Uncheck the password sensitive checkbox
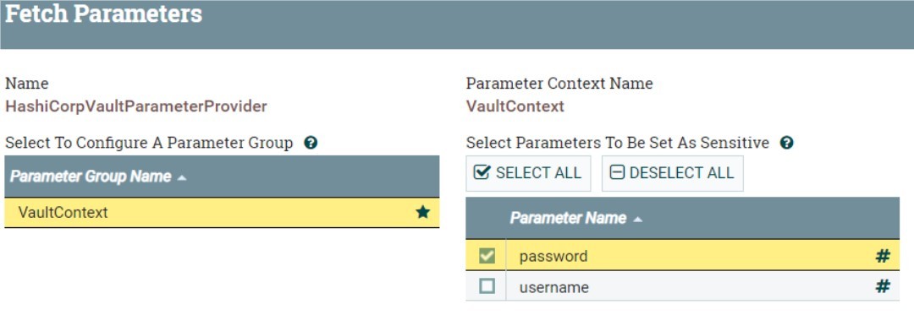 487,256
